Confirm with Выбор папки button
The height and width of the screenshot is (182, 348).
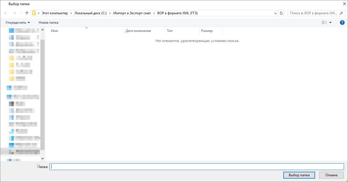[299, 175]
